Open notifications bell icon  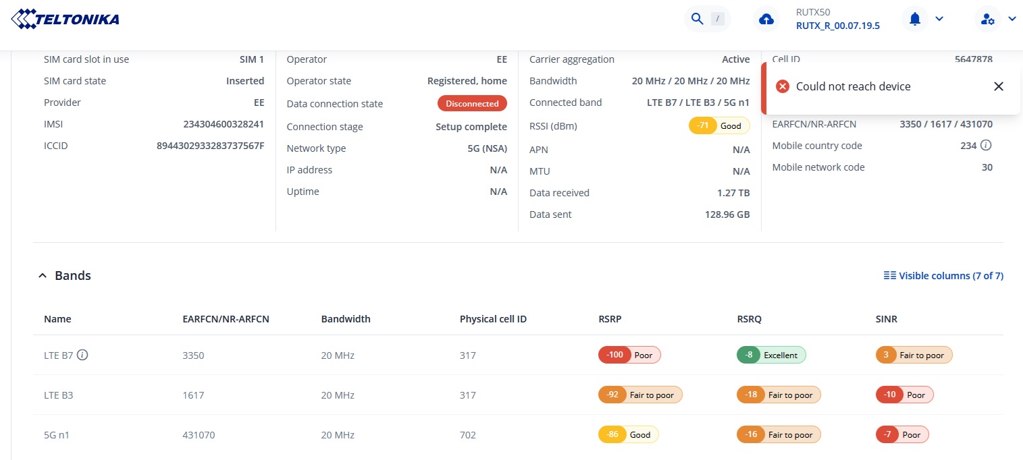(915, 19)
